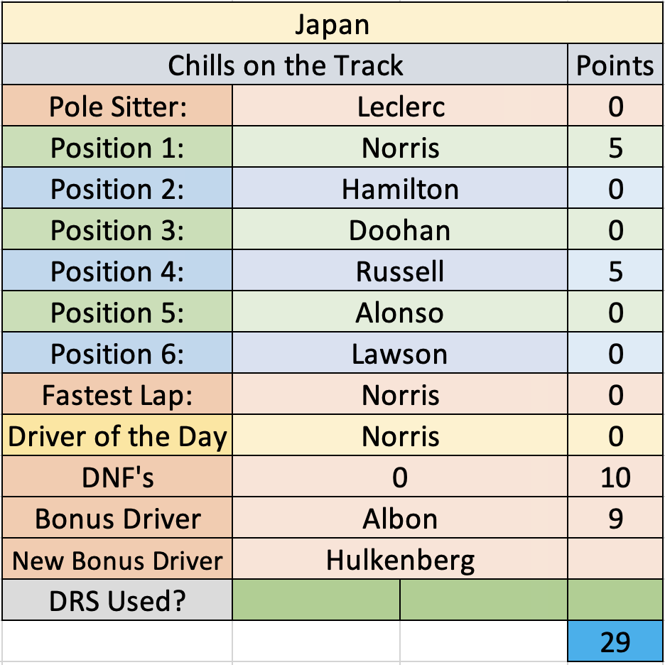Select the blue total cell showing 29
665x665 pixels.
tap(615, 641)
